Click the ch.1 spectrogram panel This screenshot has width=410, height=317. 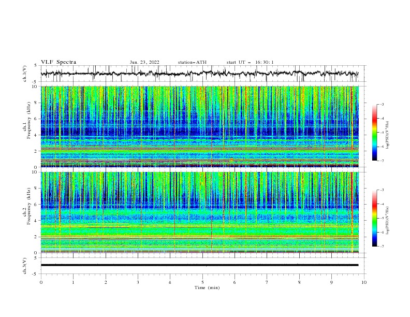[x=199, y=126]
